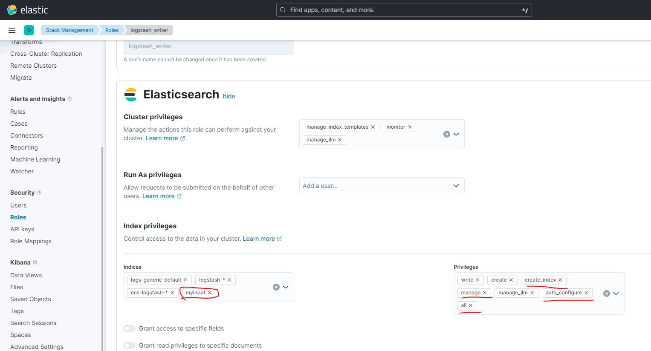Remove write privilege tag

tap(477, 280)
